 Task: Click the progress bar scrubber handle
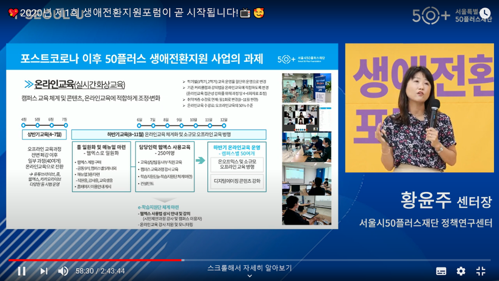(x=183, y=260)
